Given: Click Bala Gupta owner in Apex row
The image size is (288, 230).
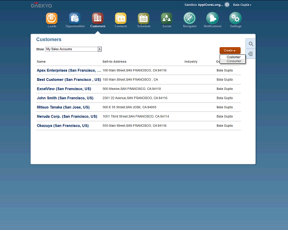Looking at the screenshot, I should click(x=225, y=70).
